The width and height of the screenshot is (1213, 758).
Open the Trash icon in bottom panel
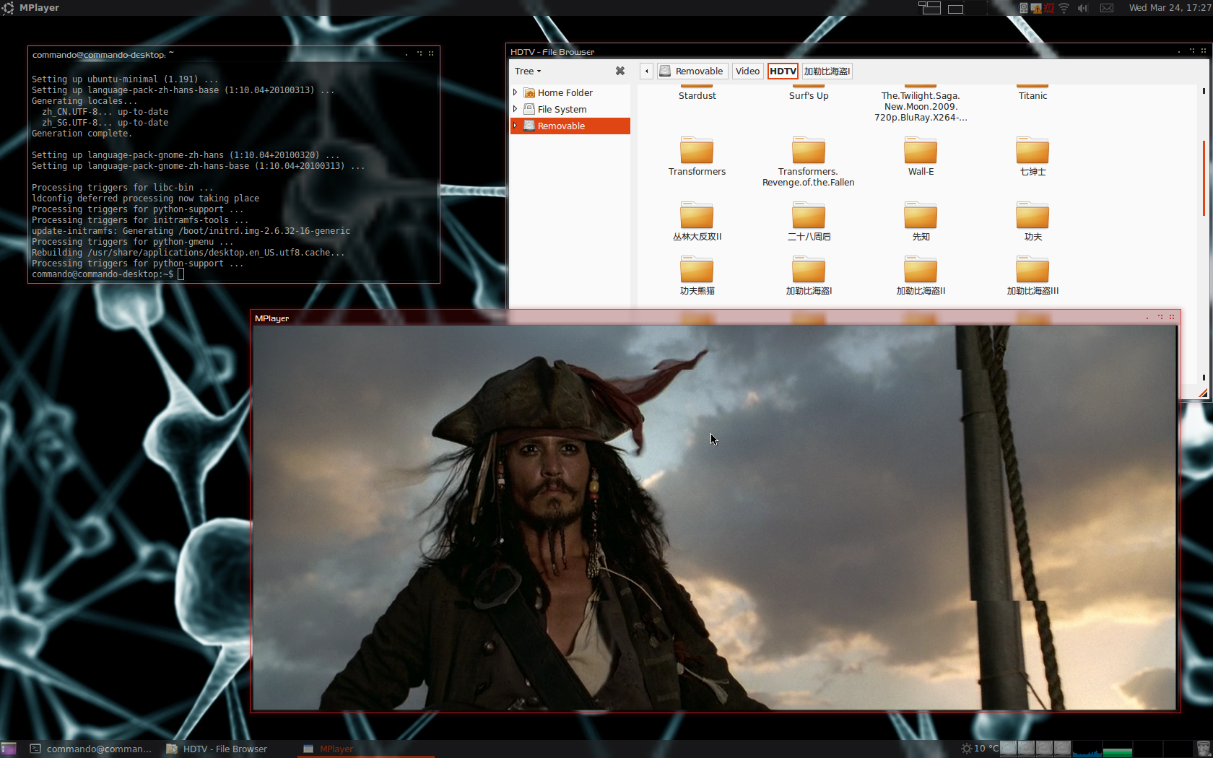click(x=1204, y=749)
